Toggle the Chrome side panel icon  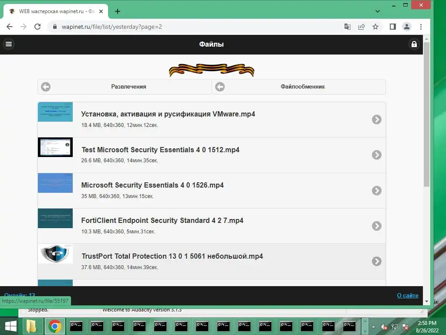393,27
